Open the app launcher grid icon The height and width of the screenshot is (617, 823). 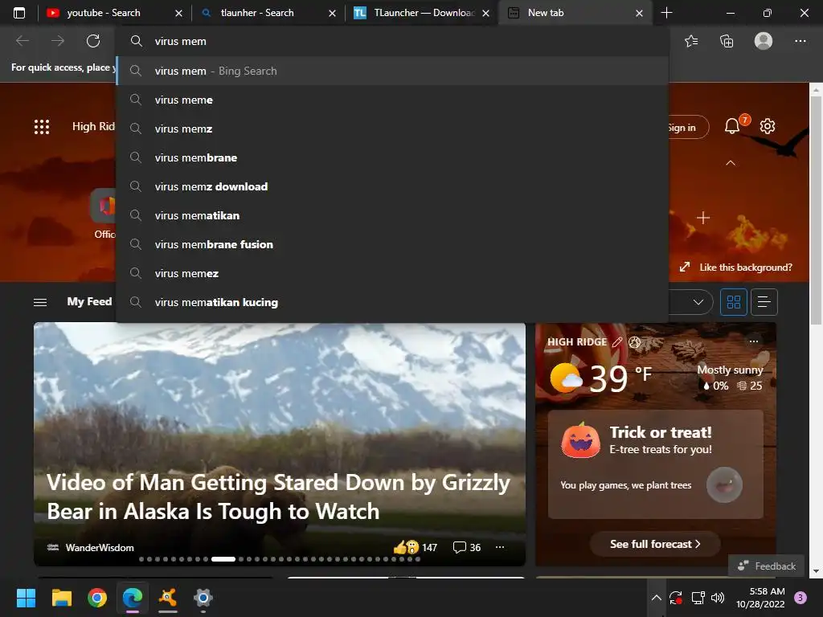(42, 126)
